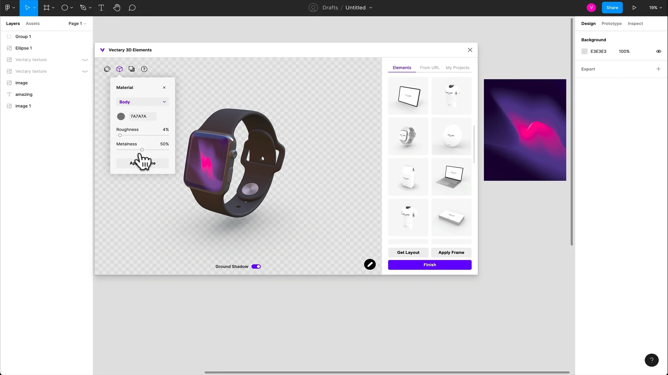Open the Comment tool
Viewport: 668px width, 375px height.
point(132,8)
